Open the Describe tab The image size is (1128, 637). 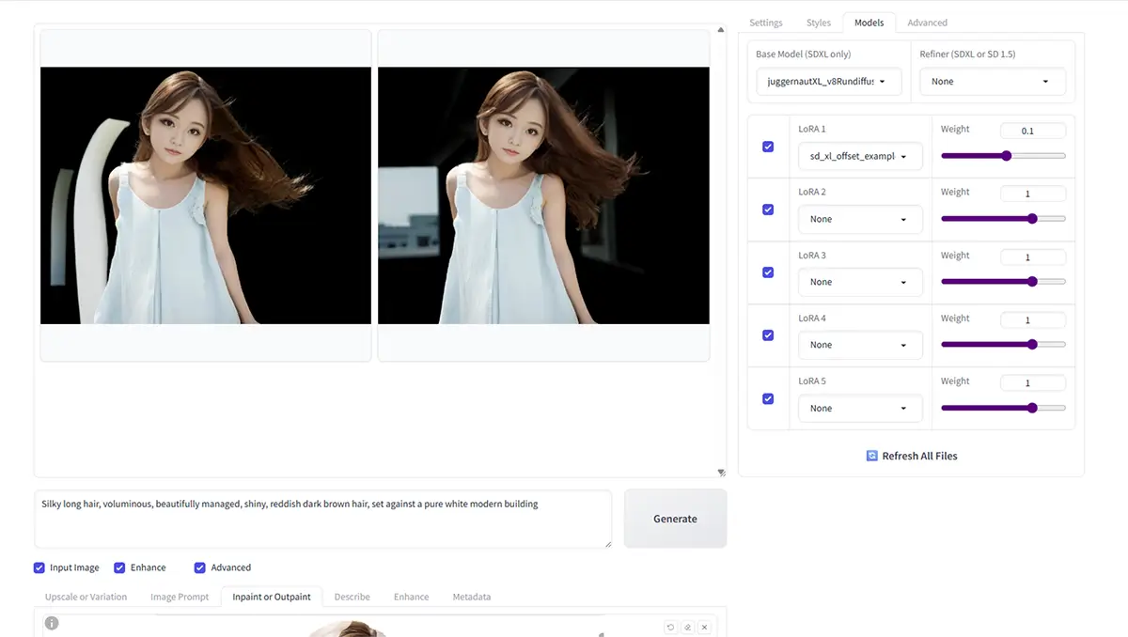point(352,597)
